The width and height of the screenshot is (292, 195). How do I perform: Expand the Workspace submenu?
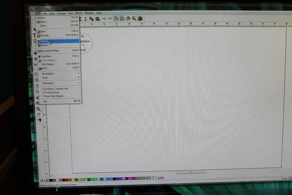tap(60, 83)
